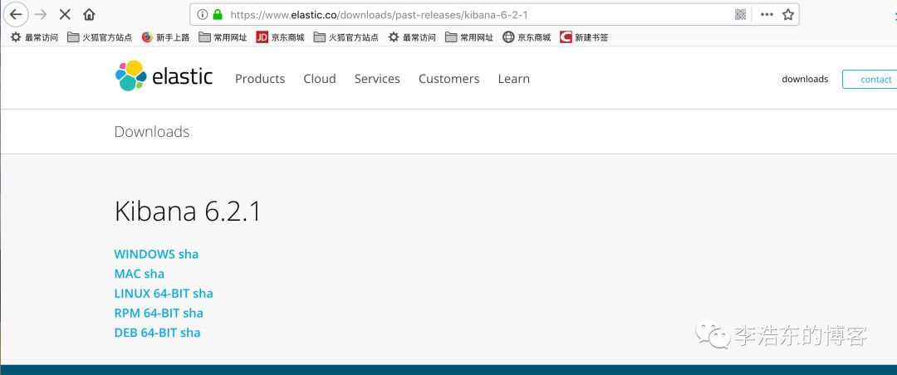
Task: Stop page loading with the X button
Action: pyautogui.click(x=66, y=14)
